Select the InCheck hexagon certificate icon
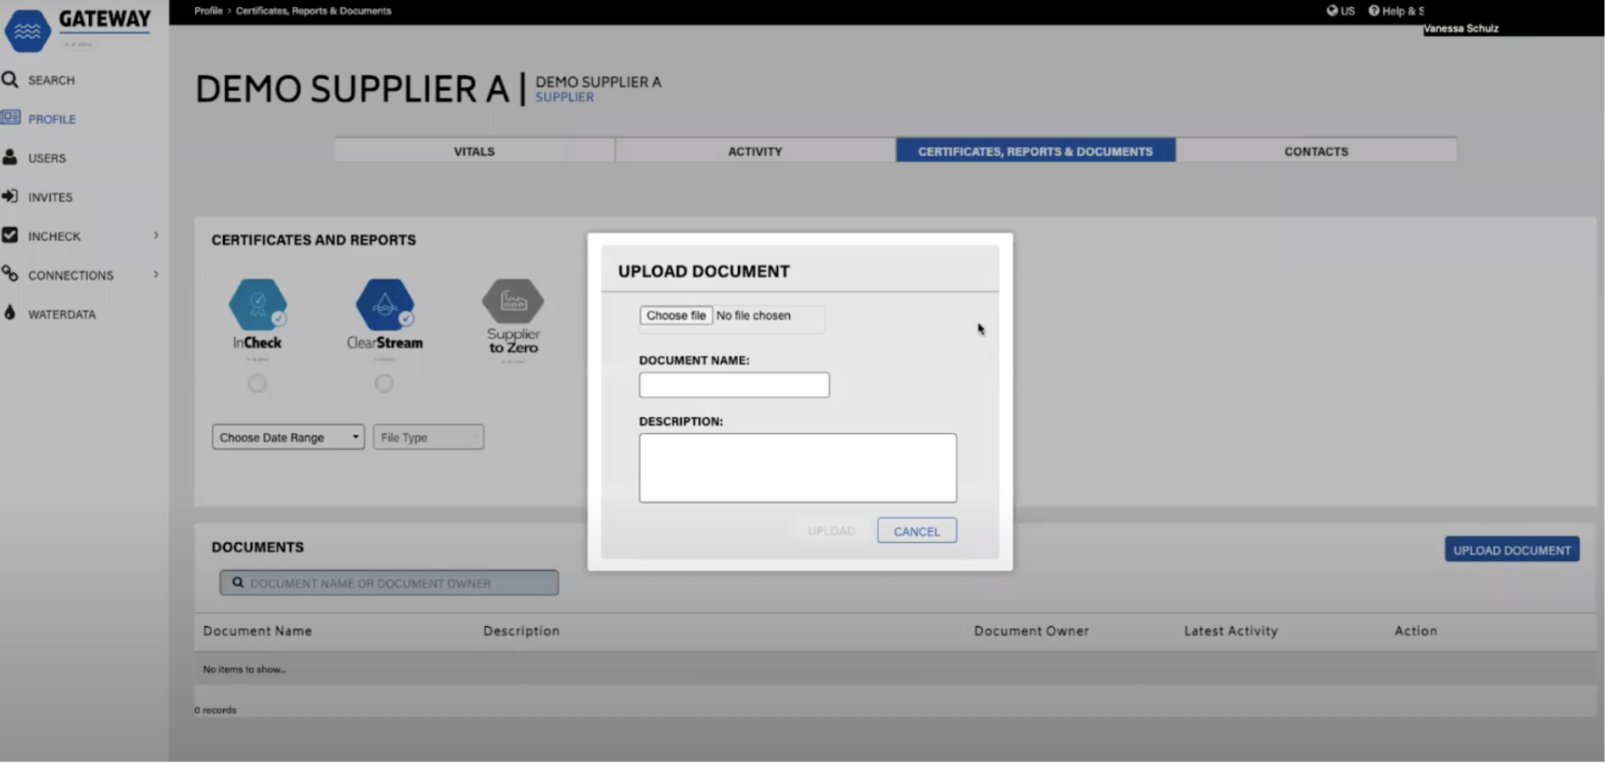Image resolution: width=1605 pixels, height=763 pixels. tap(258, 304)
